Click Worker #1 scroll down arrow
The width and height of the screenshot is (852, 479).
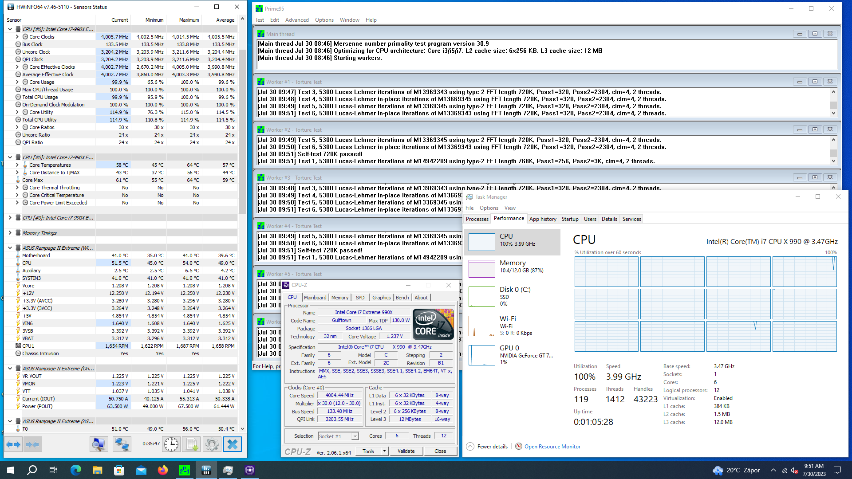(x=833, y=113)
